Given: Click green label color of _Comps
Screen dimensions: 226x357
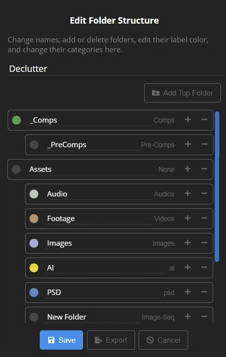Looking at the screenshot, I should (x=16, y=120).
